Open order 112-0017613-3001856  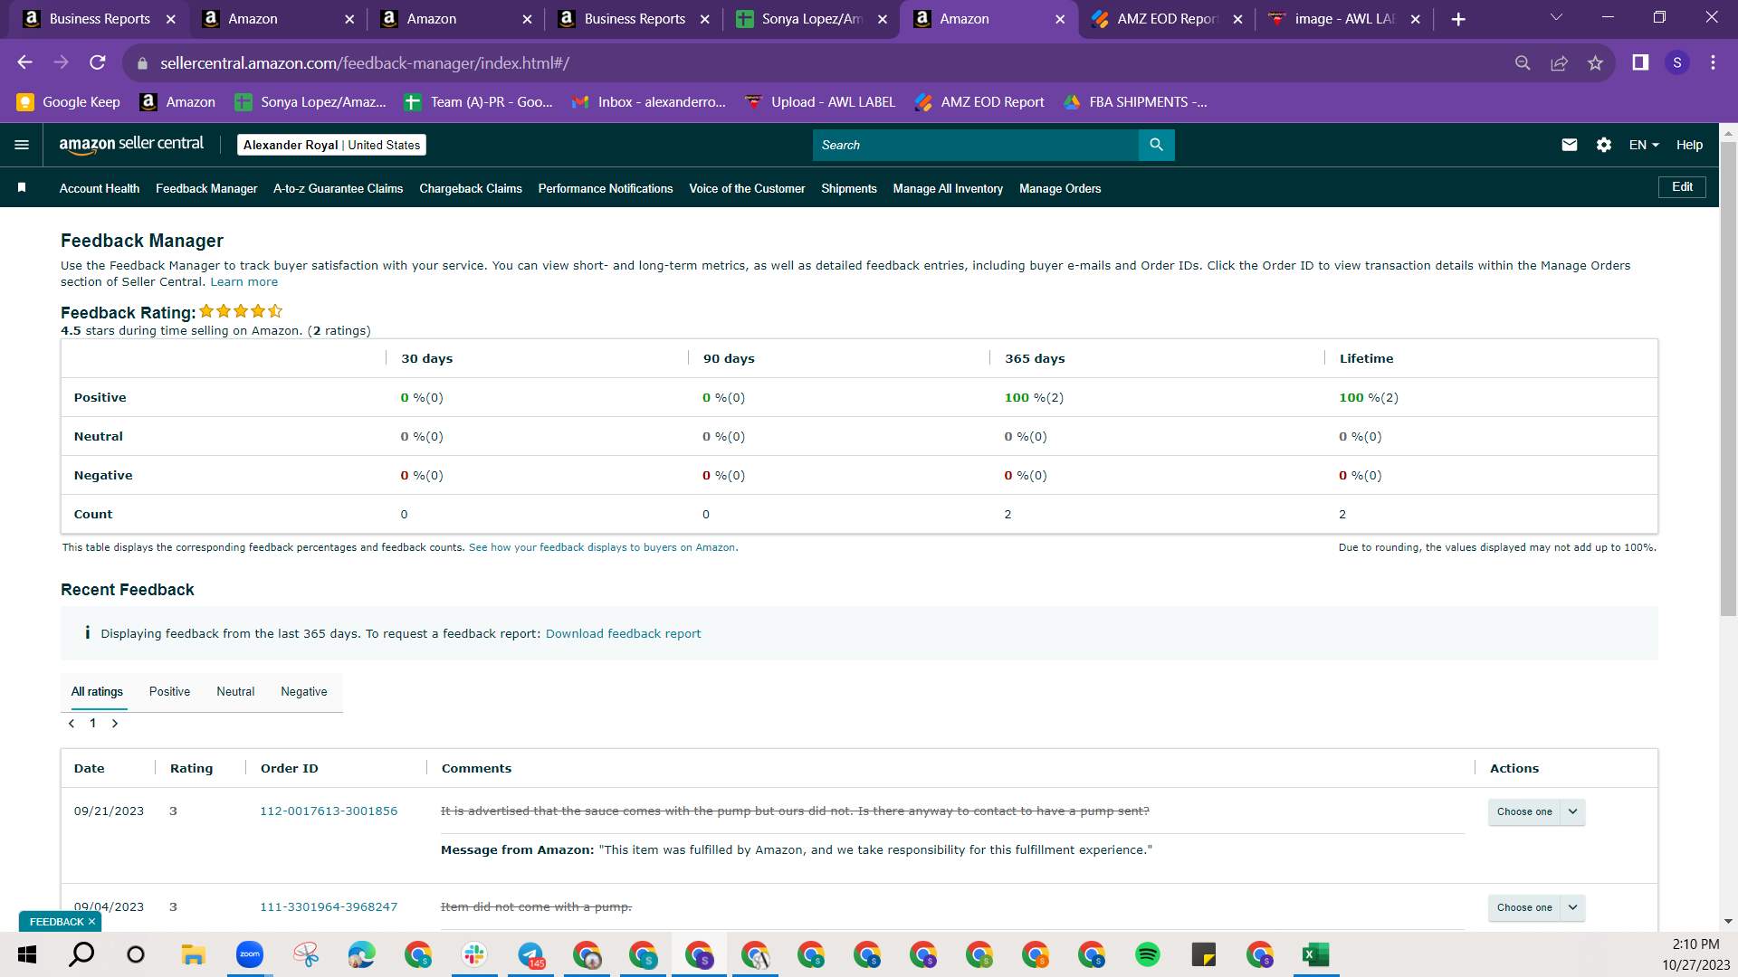pos(329,811)
